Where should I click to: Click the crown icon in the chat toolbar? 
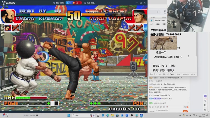pos(155,107)
